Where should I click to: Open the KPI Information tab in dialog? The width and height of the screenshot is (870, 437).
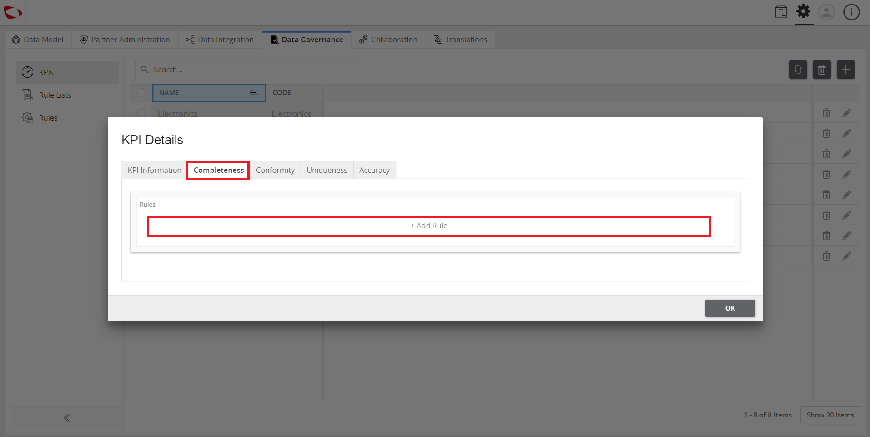154,170
